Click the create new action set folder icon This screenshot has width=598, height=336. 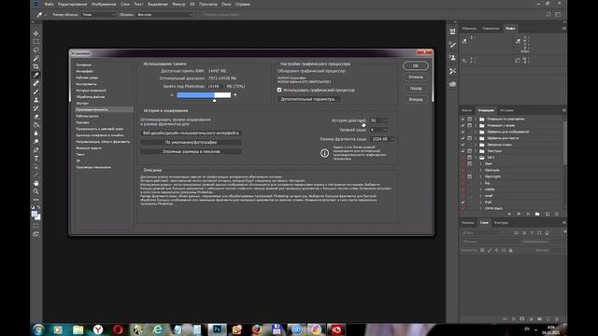(x=537, y=214)
